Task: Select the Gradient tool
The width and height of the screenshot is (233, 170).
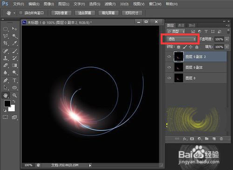Action: (x=14, y=65)
